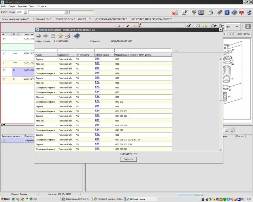Click the full-screen view icon in main toolbar
Image resolution: width=253 pixels, height=202 pixels.
[201, 12]
